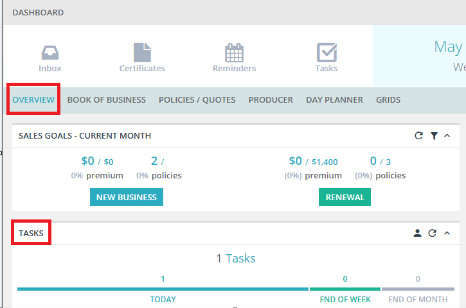Collapse the Tasks panel

(x=447, y=233)
